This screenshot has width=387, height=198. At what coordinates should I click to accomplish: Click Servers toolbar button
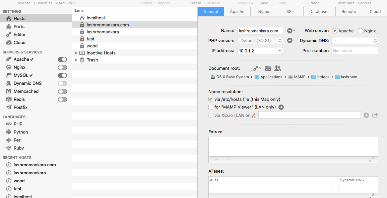tap(364, 3)
